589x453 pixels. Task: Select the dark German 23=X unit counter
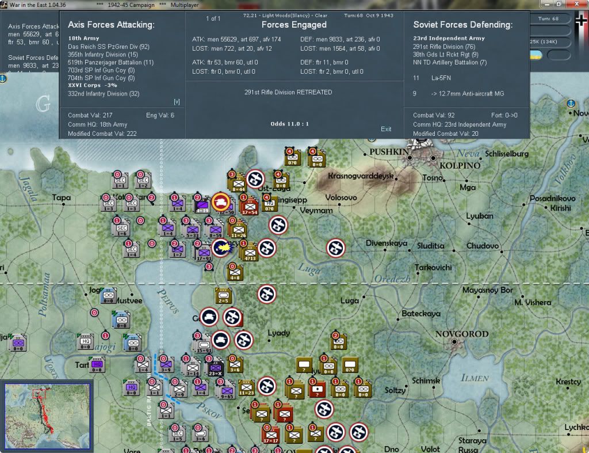pyautogui.click(x=215, y=368)
